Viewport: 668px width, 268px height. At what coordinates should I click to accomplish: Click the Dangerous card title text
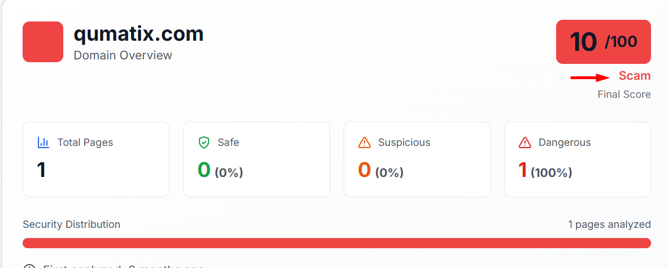click(565, 142)
